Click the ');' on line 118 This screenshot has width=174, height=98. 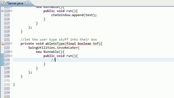click(x=30, y=27)
